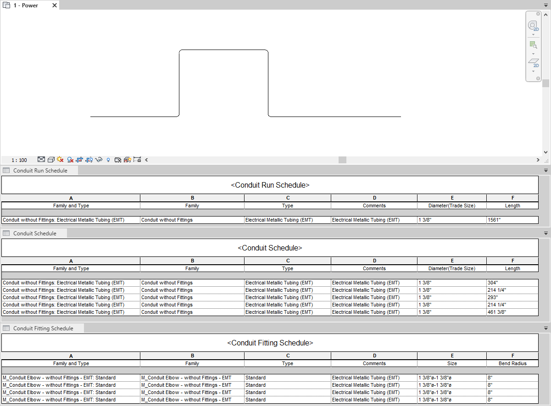This screenshot has height=406, width=551.
Task: Click the Show Crop Region icon
Action: tap(89, 159)
